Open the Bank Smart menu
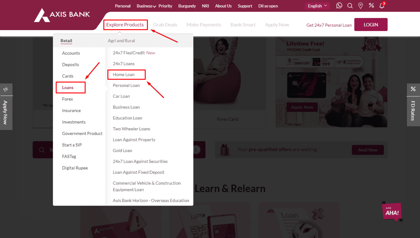Viewport: 420px width, 238px height. coord(243,25)
